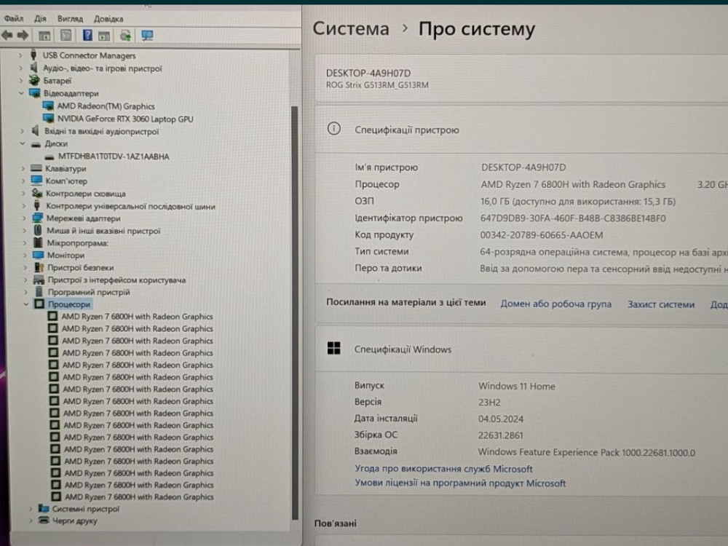Open the blue question mark Help toolbar icon
Viewport: 728px width, 546px height.
[x=87, y=35]
